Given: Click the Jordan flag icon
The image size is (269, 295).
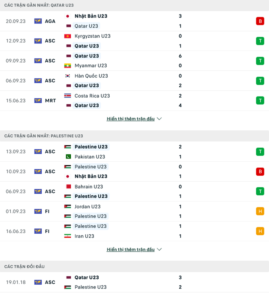Looking at the screenshot, I should [x=68, y=206].
